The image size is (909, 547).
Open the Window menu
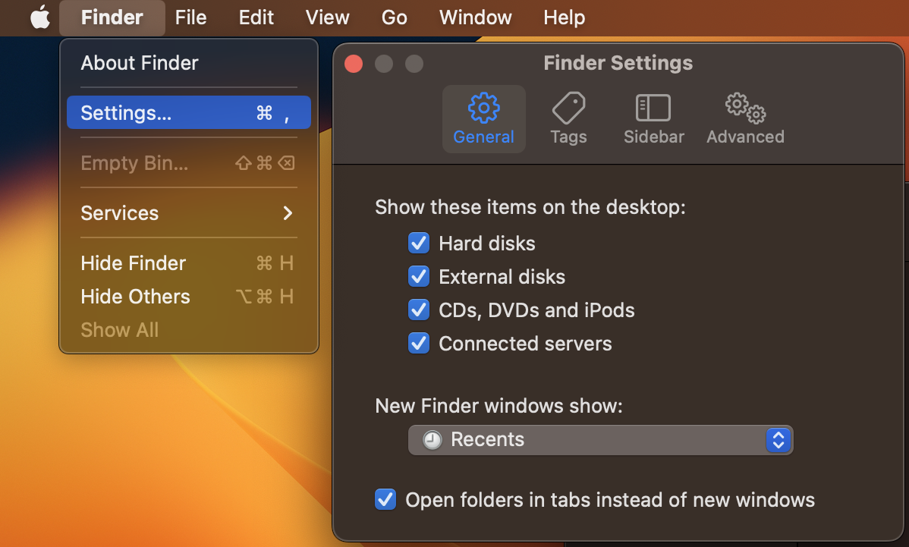pyautogui.click(x=476, y=17)
